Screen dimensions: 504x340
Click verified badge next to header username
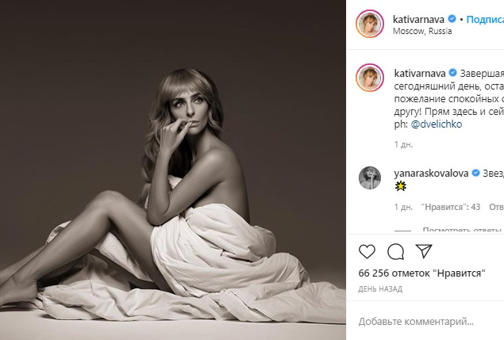452,17
